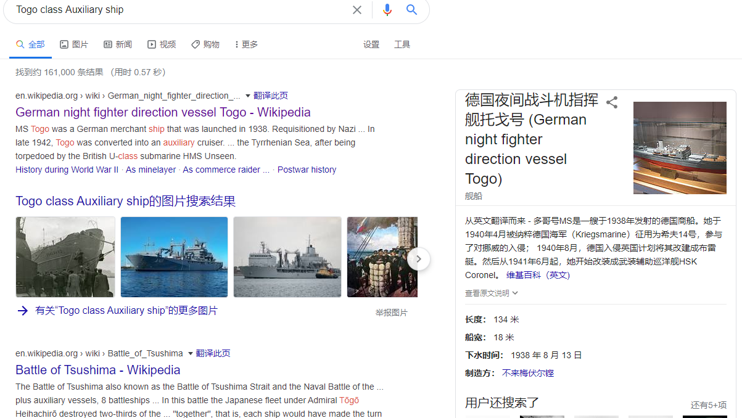Screen dimensions: 742x418
Task: Open Togo class Auxiliary ship image results heading
Action: [126, 201]
